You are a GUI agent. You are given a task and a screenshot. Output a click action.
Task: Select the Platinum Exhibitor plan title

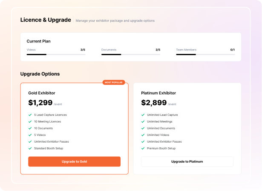coord(158,93)
